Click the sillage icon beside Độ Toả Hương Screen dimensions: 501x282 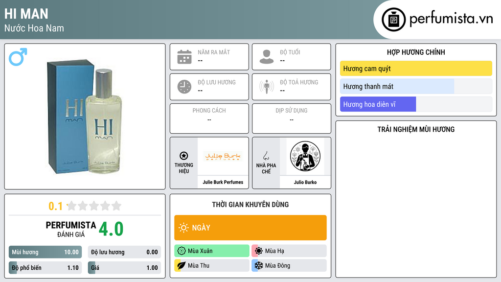click(267, 87)
